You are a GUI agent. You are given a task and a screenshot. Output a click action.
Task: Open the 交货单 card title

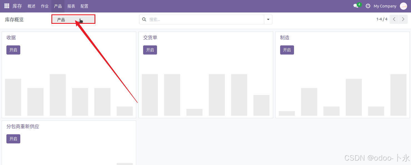[x=150, y=38]
